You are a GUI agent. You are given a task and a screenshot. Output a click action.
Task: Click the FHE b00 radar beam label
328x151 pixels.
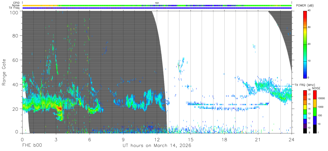32,146
